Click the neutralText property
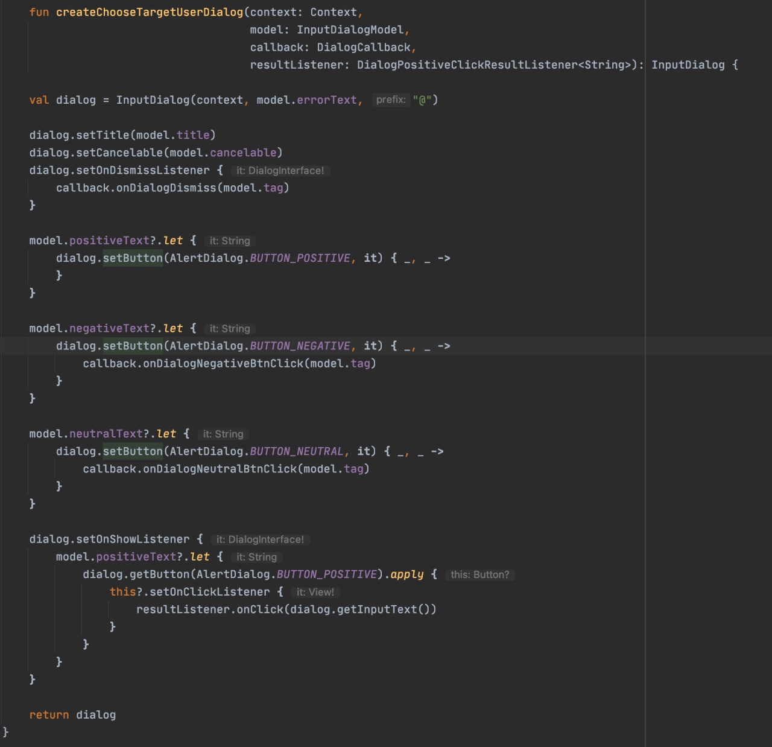Image resolution: width=772 pixels, height=747 pixels. pos(106,434)
